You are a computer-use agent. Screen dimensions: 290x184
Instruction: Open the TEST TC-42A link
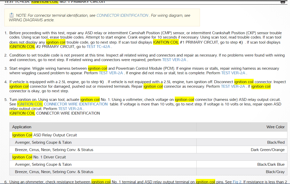98,47
